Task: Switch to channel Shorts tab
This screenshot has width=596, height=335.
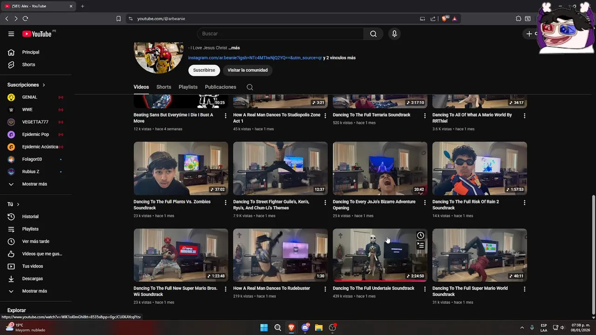Action: click(164, 87)
